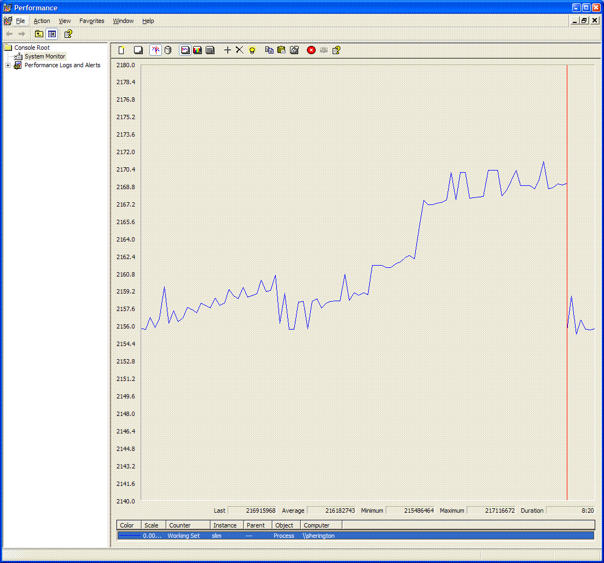Screen dimensions: 604x563
Task: Click the Clear Display toolbar icon
Action: tap(138, 50)
